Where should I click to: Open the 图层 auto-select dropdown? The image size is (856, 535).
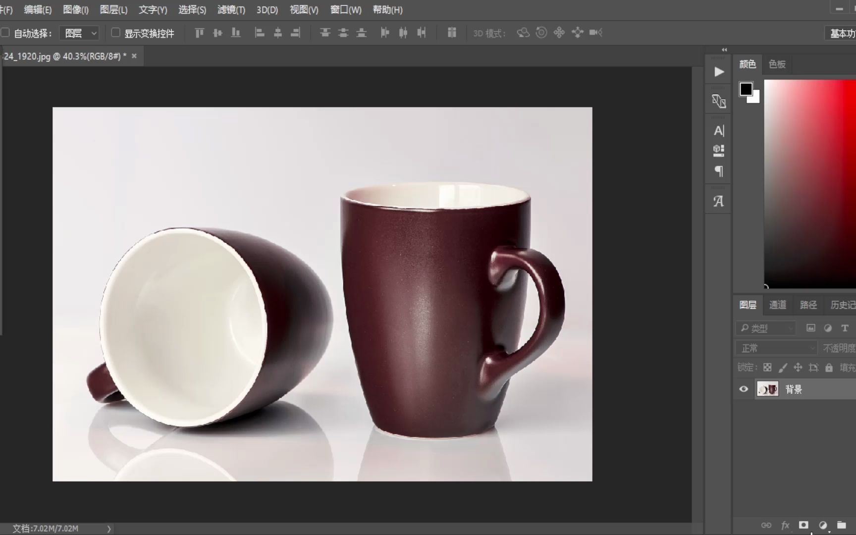(x=80, y=33)
